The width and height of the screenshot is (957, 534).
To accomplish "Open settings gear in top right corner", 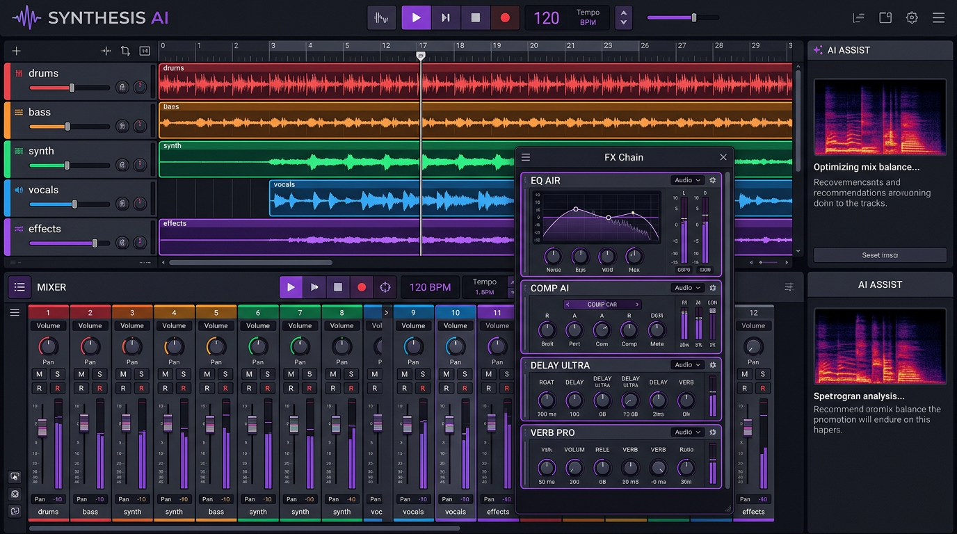I will pos(912,18).
